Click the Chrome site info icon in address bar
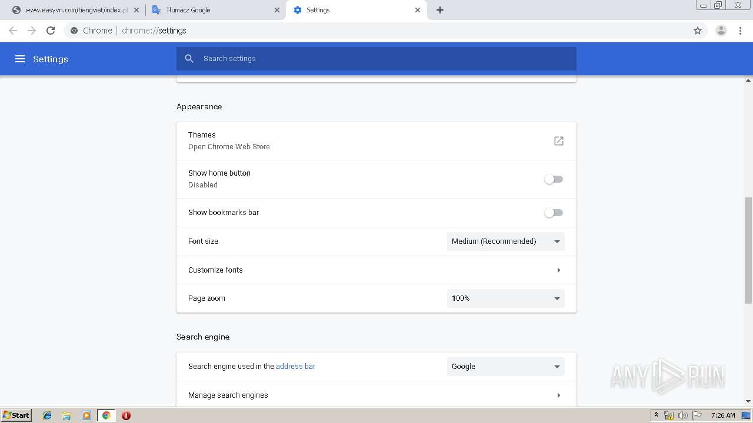Screen dimensions: 753x423 pos(74,31)
